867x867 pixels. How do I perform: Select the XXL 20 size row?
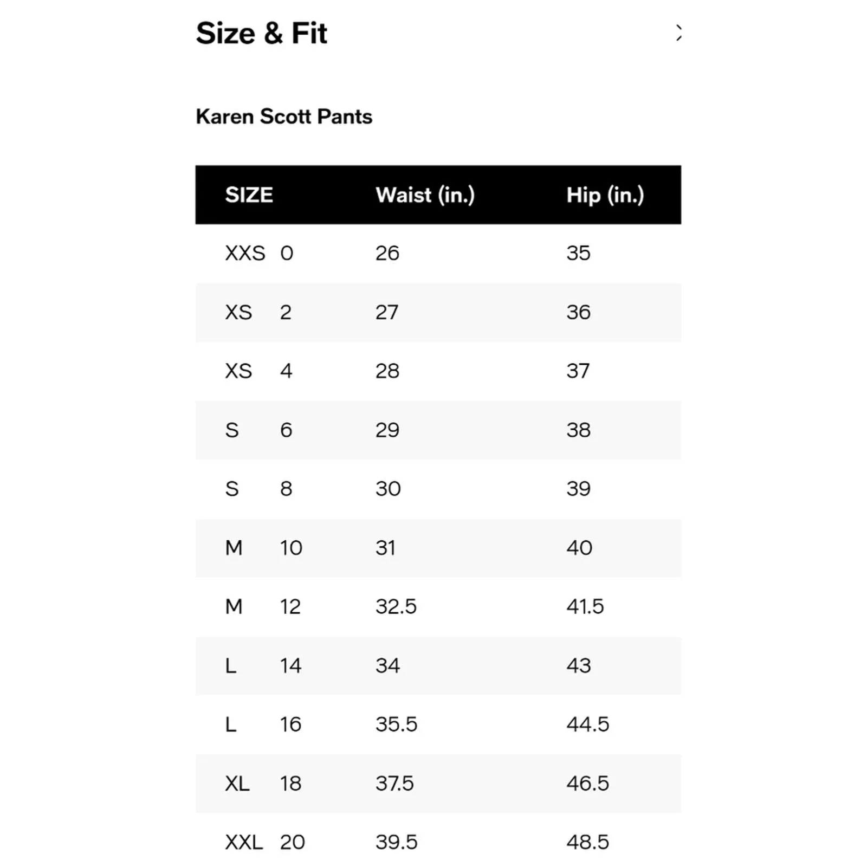coord(438,842)
